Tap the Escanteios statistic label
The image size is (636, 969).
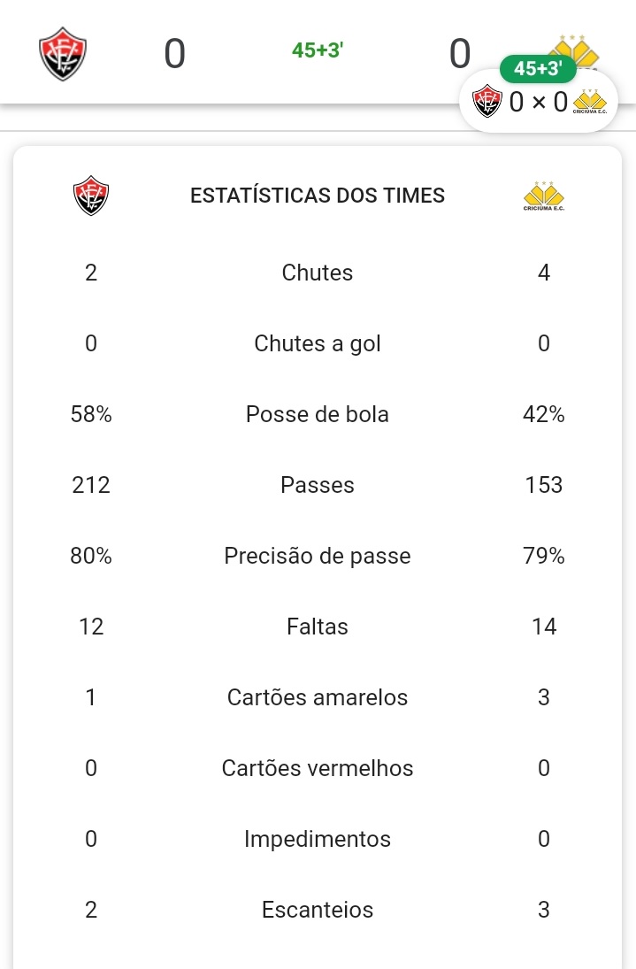(x=318, y=910)
